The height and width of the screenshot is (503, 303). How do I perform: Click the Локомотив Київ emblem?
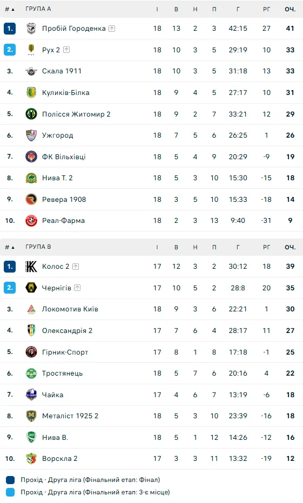pos(31,309)
